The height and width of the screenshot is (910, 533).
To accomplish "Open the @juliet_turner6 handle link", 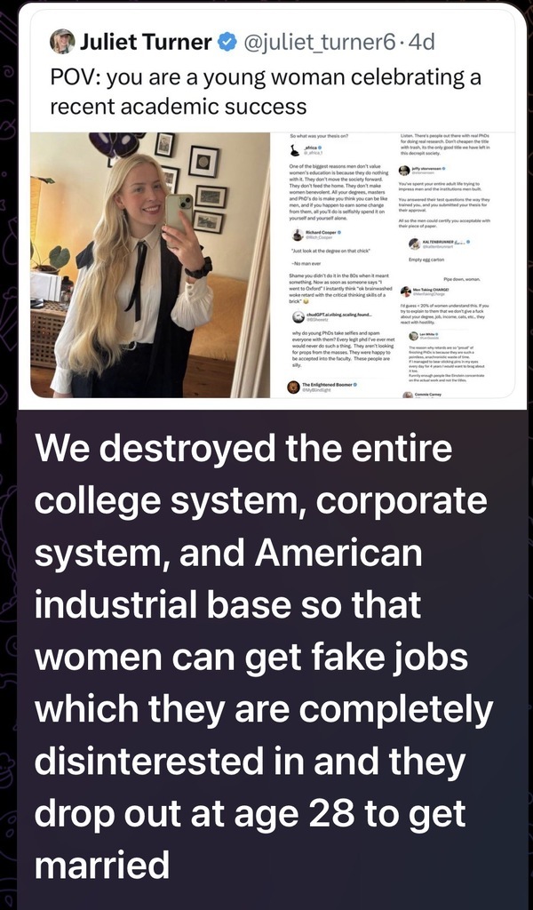I will [318, 43].
